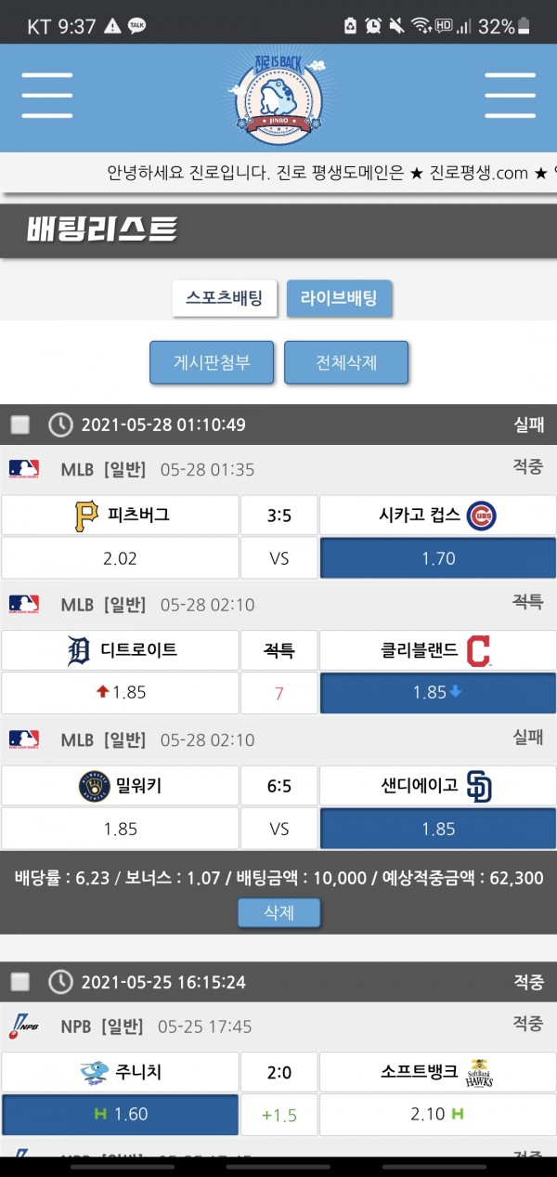Open the left hamburger menu
Image resolution: width=557 pixels, height=1177 pixels.
coord(47,96)
